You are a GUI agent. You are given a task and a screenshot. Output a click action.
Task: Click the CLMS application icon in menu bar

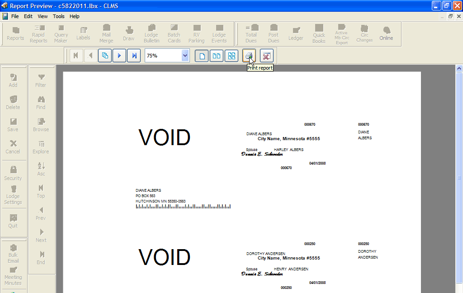5,16
